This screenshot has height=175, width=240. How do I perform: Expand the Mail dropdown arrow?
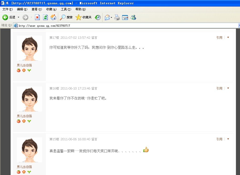[111, 17]
